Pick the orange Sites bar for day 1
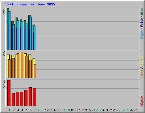The height and width of the screenshot is (113, 145). click(x=9, y=69)
